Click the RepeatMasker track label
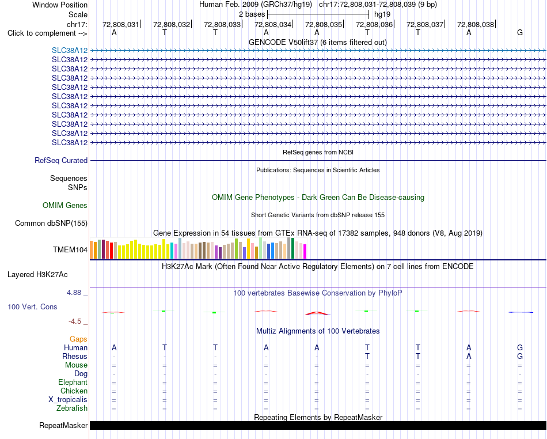The width and height of the screenshot is (547, 439). tap(63, 425)
